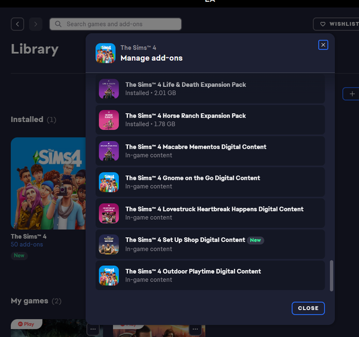This screenshot has width=359, height=337.
Task: Click the Library page heading
Action: coord(35,49)
